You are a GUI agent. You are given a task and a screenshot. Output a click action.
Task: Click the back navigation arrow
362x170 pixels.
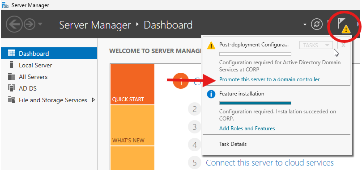pos(14,24)
